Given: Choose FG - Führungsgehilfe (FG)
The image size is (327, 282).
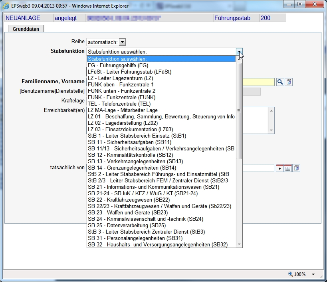Looking at the screenshot, I should [161, 65].
